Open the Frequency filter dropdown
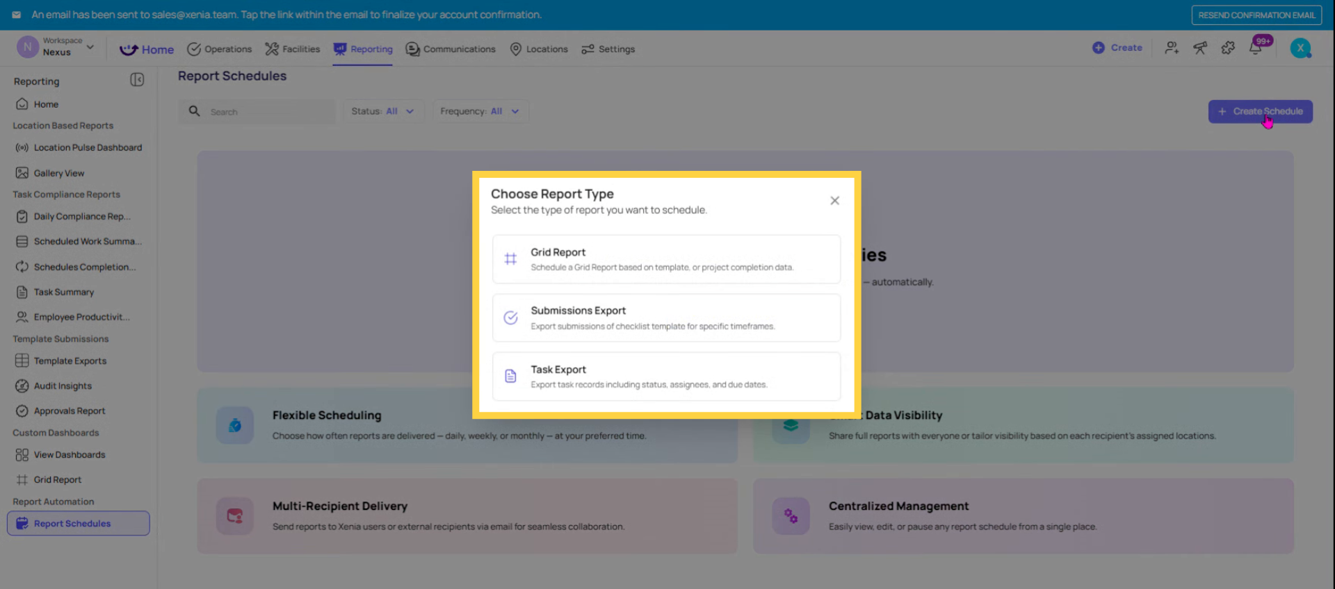Image resolution: width=1335 pixels, height=589 pixels. click(480, 111)
